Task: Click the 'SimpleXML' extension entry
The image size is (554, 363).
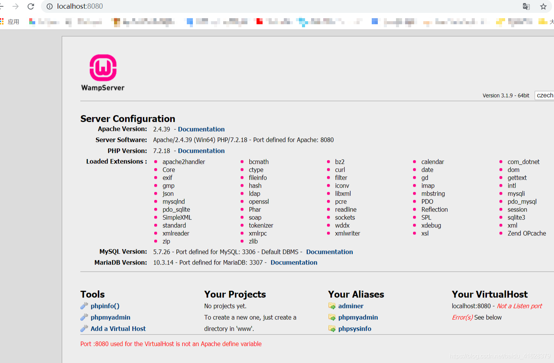Action: coord(177,217)
